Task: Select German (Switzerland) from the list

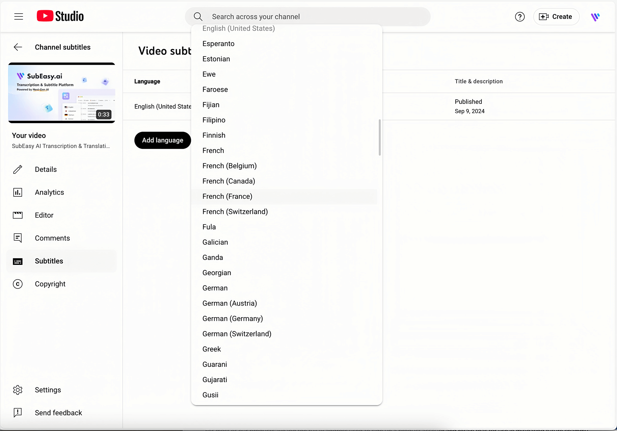Action: point(284,334)
